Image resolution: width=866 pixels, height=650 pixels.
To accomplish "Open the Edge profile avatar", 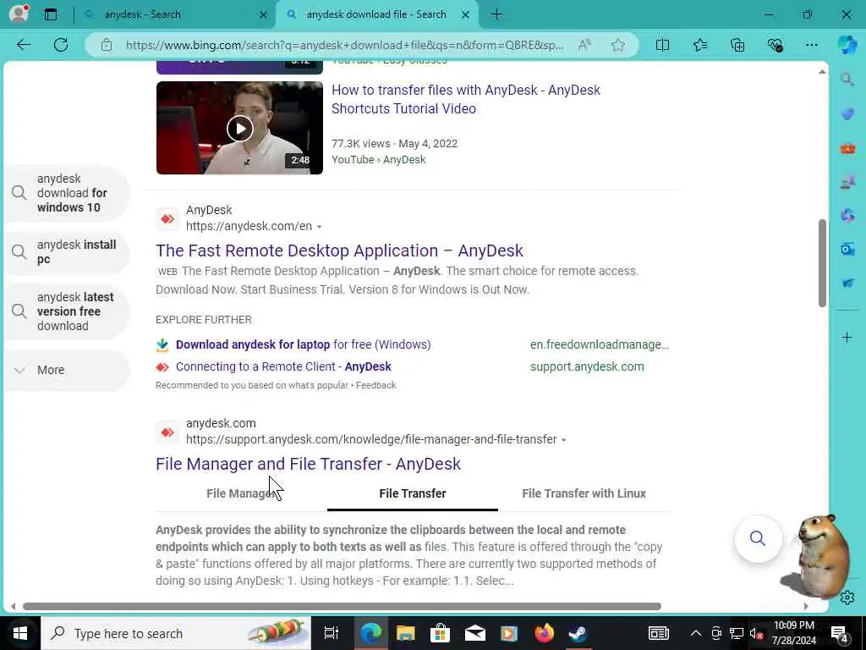I will tap(19, 14).
